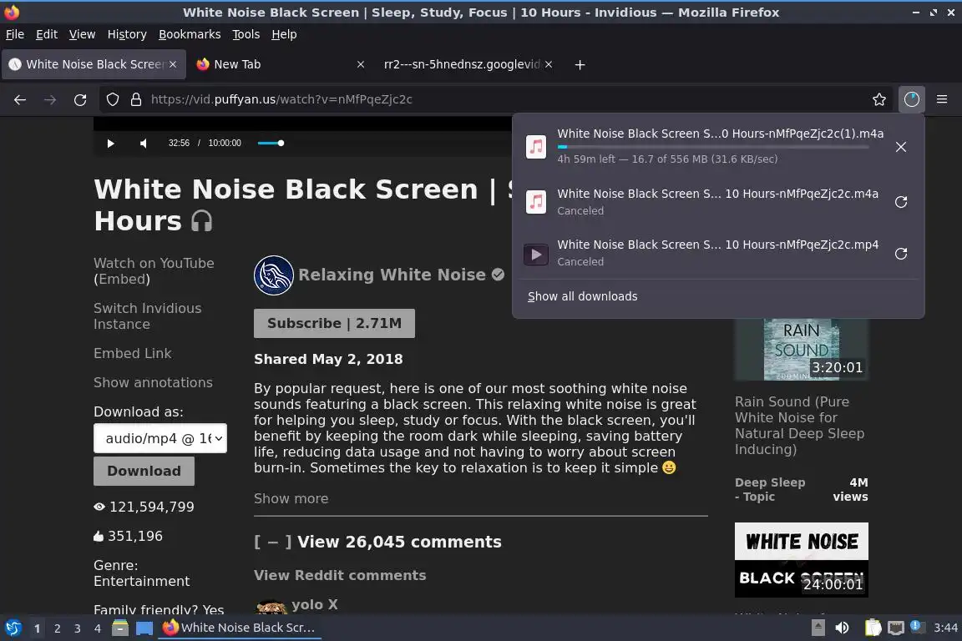The image size is (962, 641).
Task: Close the White Noise Black Screen tab
Action: click(x=173, y=64)
